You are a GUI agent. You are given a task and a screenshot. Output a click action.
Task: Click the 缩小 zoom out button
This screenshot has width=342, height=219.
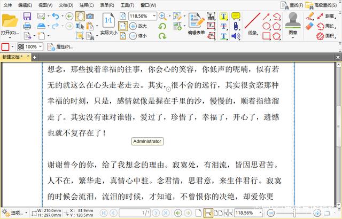tap(138, 36)
